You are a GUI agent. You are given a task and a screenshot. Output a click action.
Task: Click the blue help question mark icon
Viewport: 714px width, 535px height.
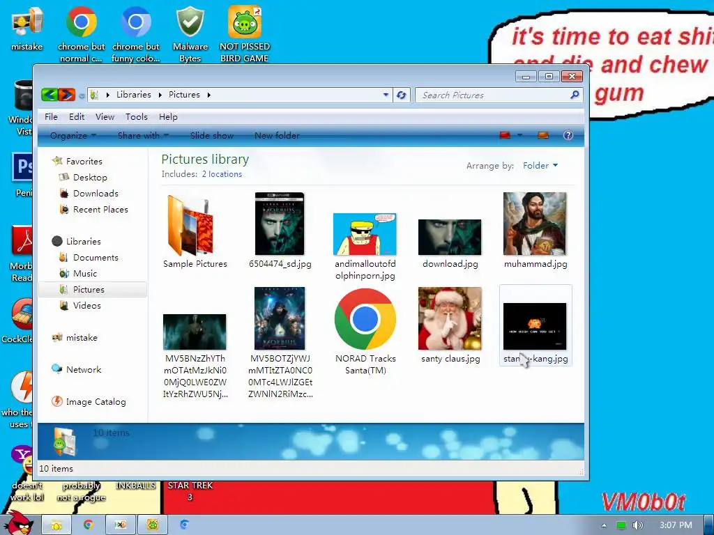tap(568, 135)
